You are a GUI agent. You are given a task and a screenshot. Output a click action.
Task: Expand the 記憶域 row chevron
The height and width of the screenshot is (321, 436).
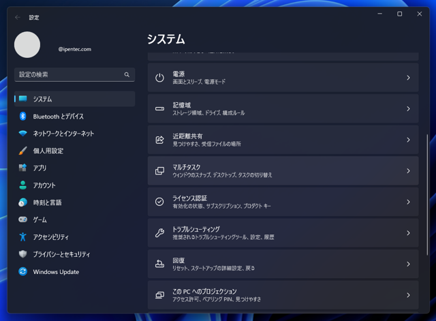[408, 109]
